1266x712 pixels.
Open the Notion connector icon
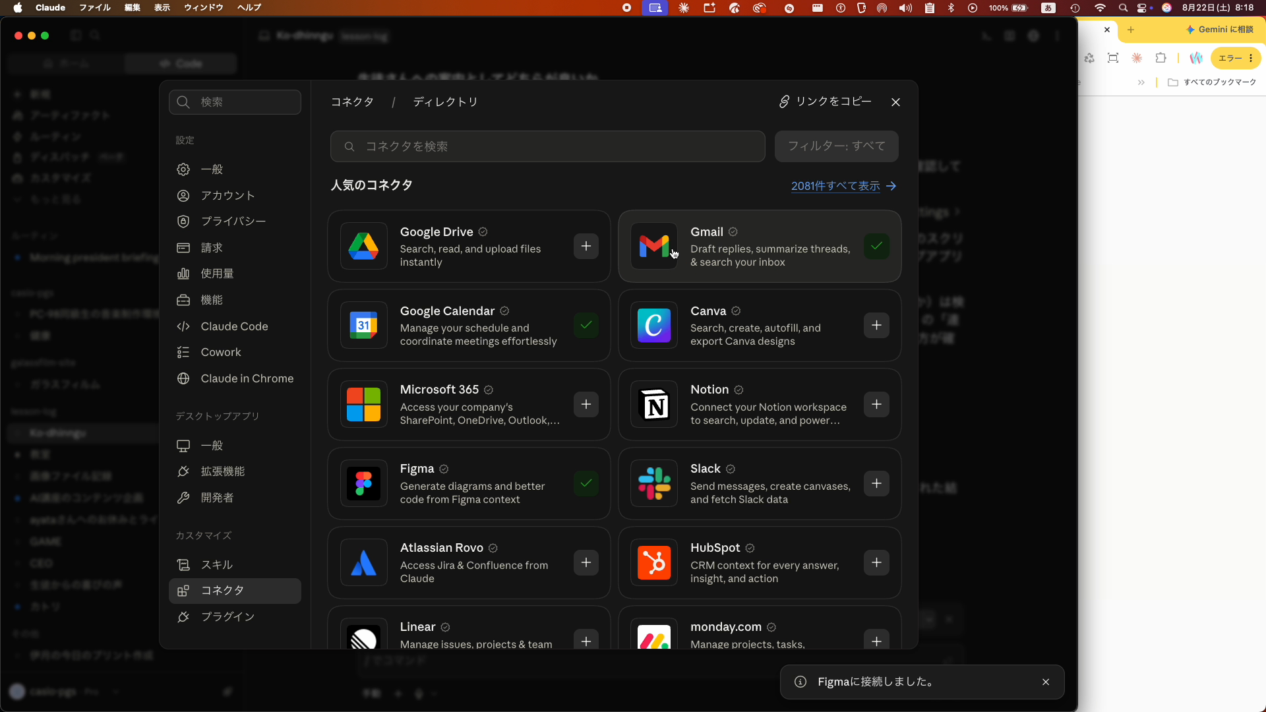[654, 405]
